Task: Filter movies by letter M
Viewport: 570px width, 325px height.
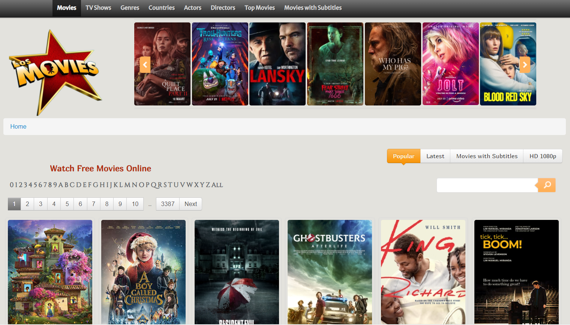Action: (x=127, y=185)
